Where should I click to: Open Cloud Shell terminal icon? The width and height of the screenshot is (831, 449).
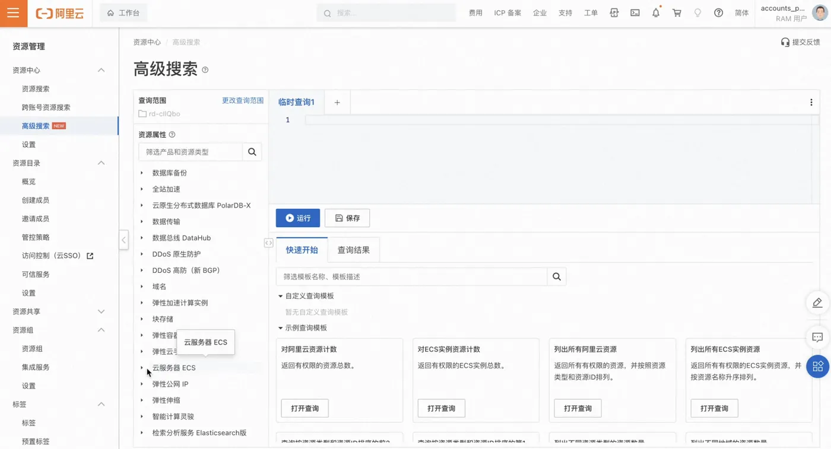pyautogui.click(x=635, y=12)
